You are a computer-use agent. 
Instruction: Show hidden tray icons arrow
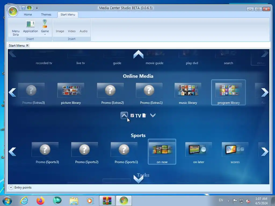coord(228,201)
